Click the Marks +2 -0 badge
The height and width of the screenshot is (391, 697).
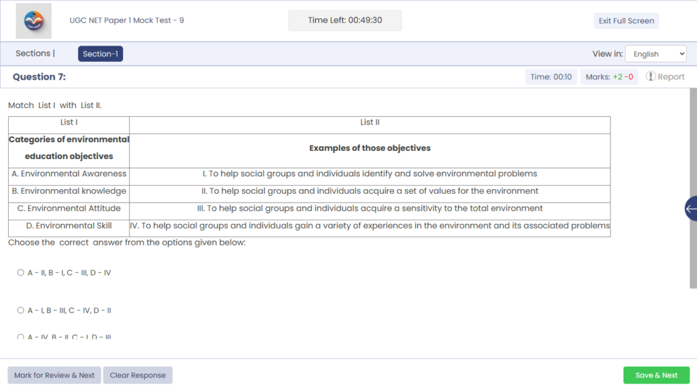[x=609, y=77]
